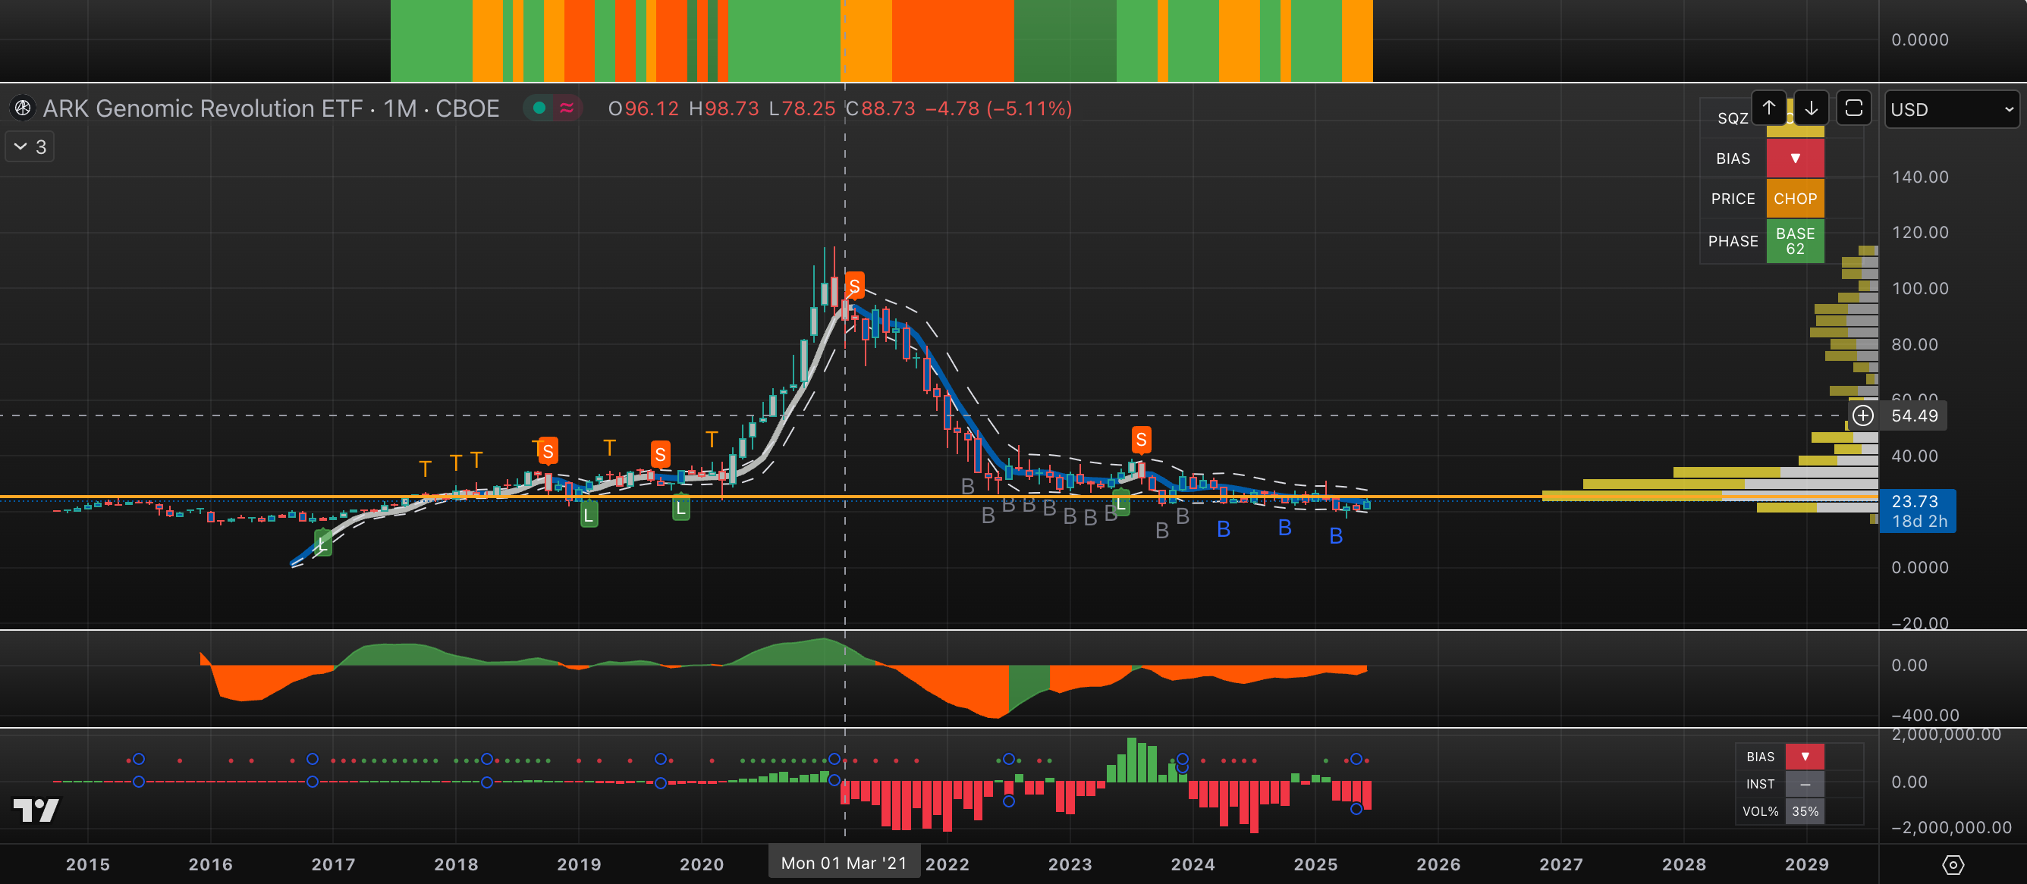The width and height of the screenshot is (2027, 884).
Task: Toggle the green market status dot
Action: [x=539, y=108]
